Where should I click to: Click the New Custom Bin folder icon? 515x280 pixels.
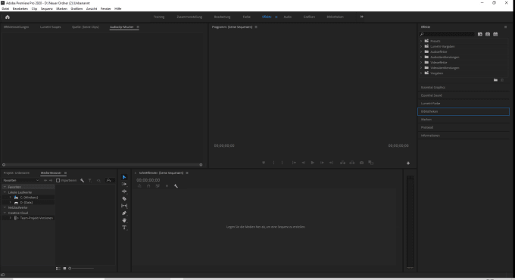click(x=495, y=80)
